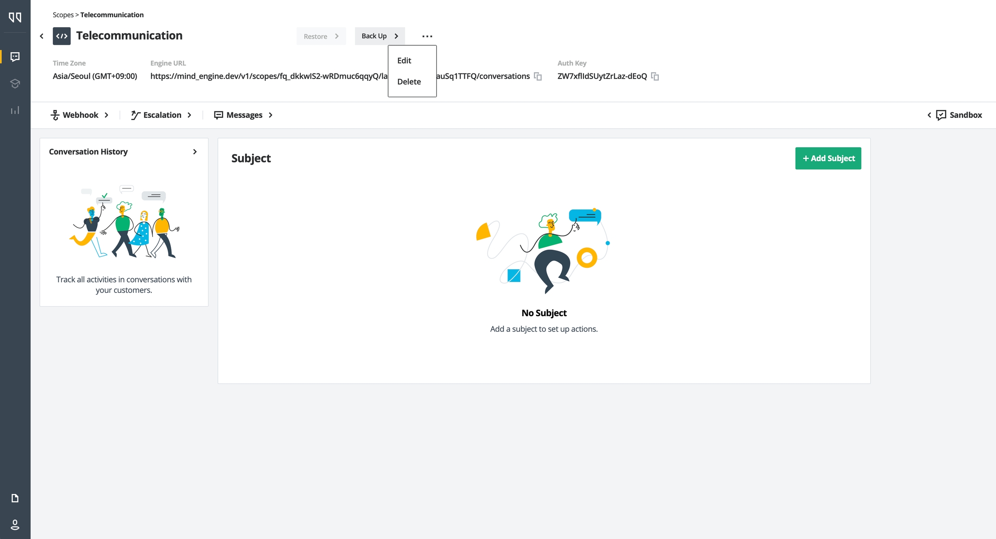Open the training graduation cap icon
This screenshot has width=996, height=539.
[15, 83]
